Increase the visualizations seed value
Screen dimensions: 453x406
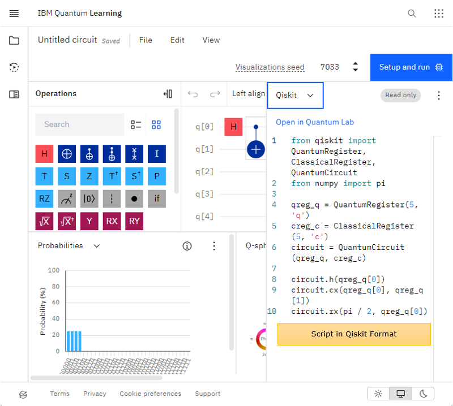(356, 64)
